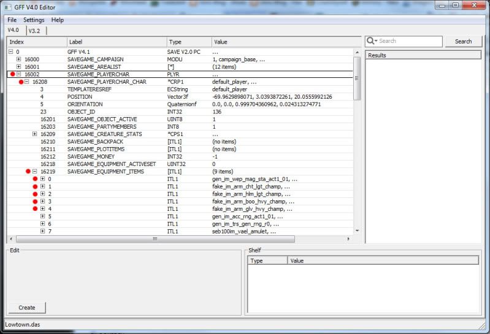The image size is (490, 334).
Task: Maximize the GFF V4.0 Editor window
Action: click(x=456, y=5)
